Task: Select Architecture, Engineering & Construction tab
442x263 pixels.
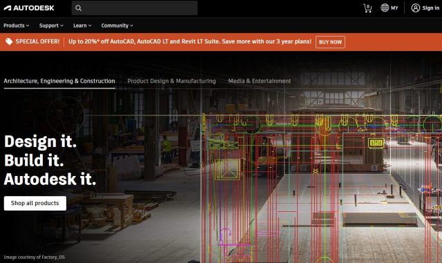Action: 59,81
